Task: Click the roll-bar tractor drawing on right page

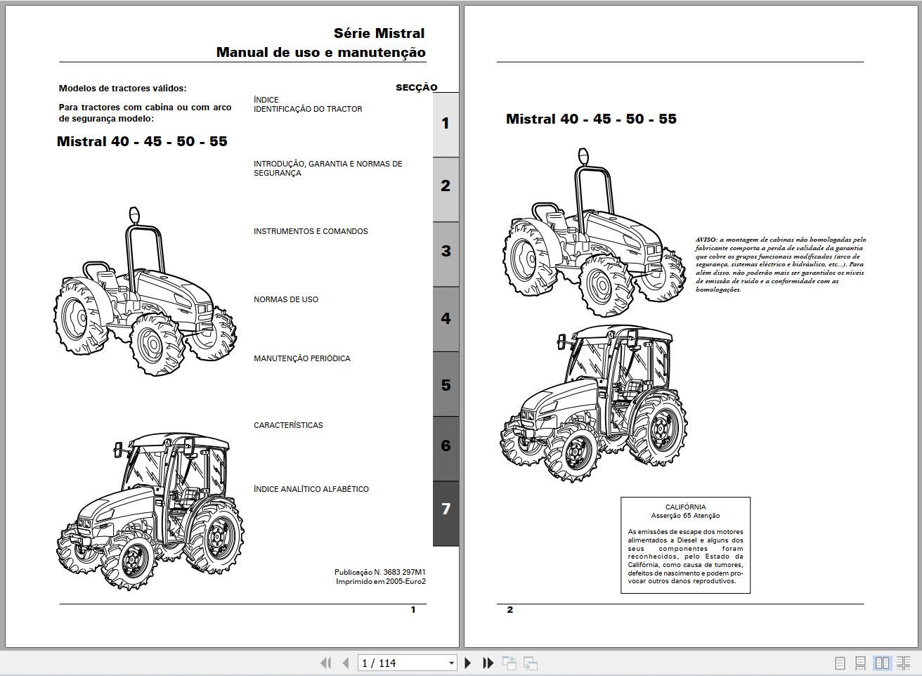Action: 595,232
